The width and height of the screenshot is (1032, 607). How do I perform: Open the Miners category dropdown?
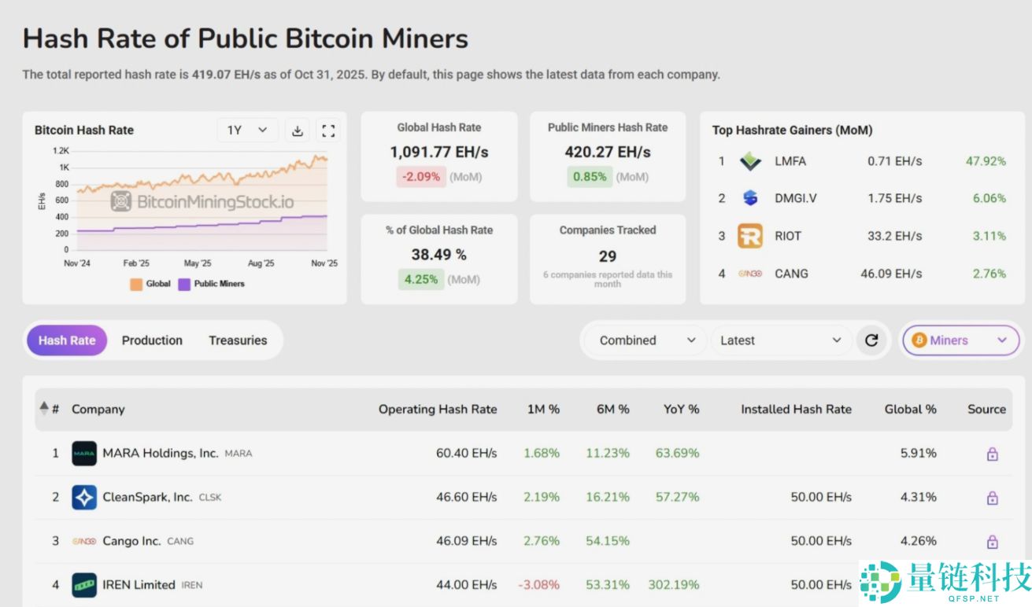[960, 340]
